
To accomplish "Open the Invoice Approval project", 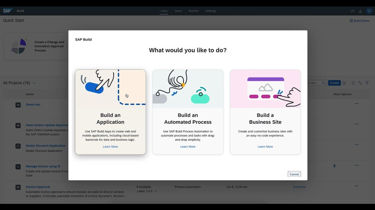I will [38, 187].
